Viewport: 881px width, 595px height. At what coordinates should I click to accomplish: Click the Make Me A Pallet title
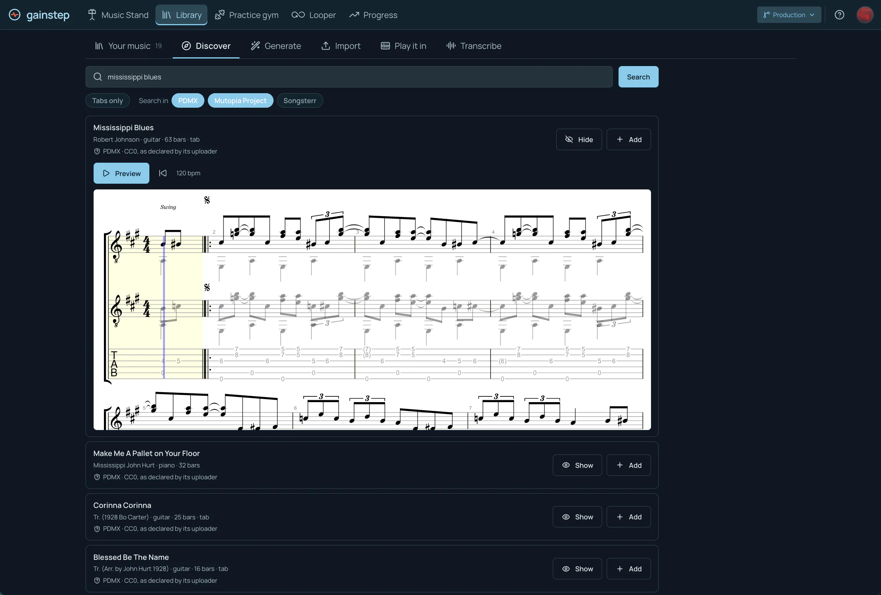coord(146,453)
